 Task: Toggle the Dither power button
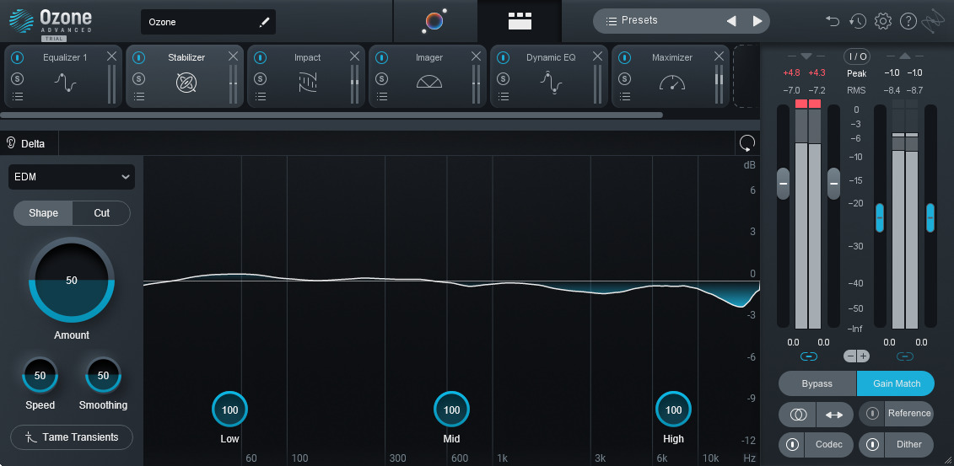(x=873, y=444)
